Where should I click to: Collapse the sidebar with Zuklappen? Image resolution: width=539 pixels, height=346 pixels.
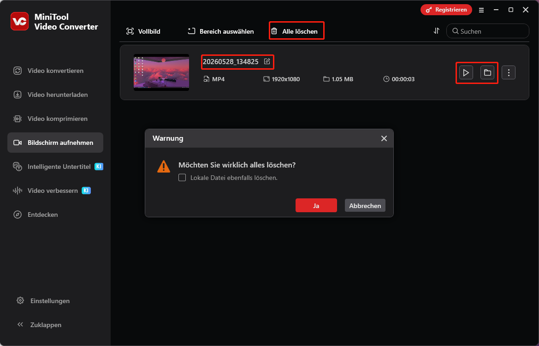click(39, 325)
